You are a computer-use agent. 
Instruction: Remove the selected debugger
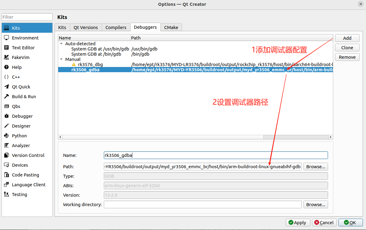pos(347,57)
